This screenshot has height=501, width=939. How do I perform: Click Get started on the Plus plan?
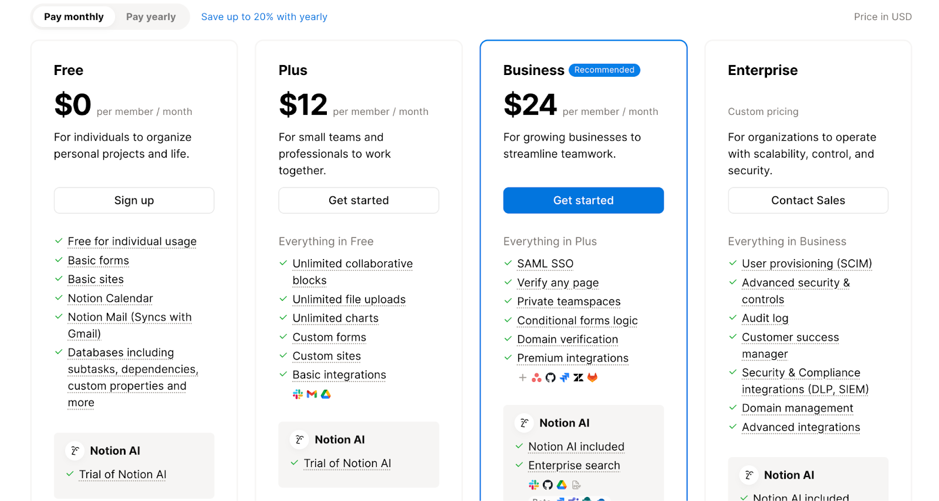[359, 200]
